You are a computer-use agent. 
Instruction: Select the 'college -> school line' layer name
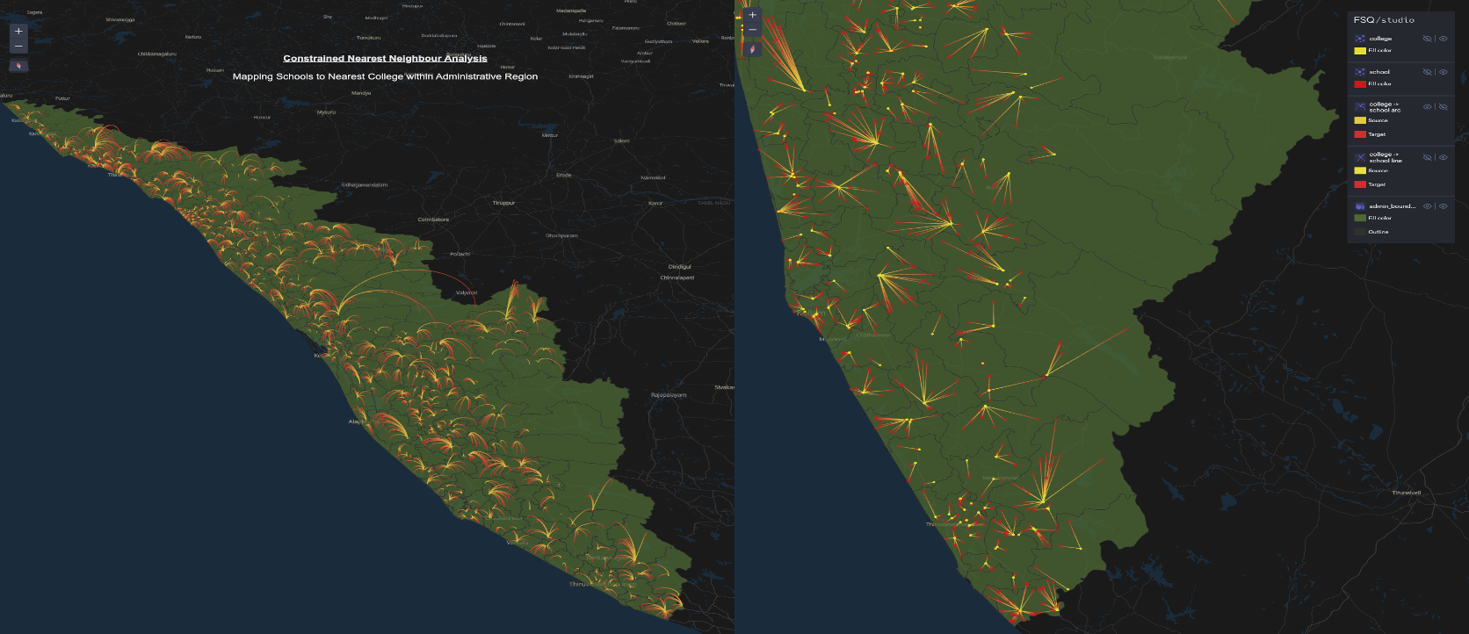1386,157
